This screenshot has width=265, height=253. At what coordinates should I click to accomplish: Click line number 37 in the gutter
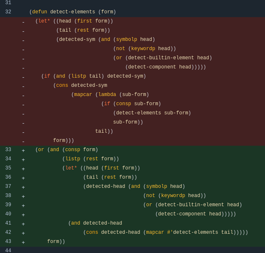point(8,187)
